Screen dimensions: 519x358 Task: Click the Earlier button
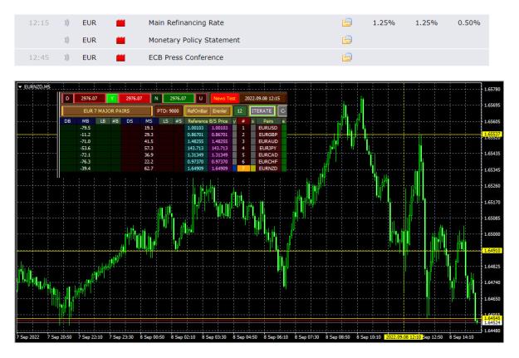click(219, 111)
